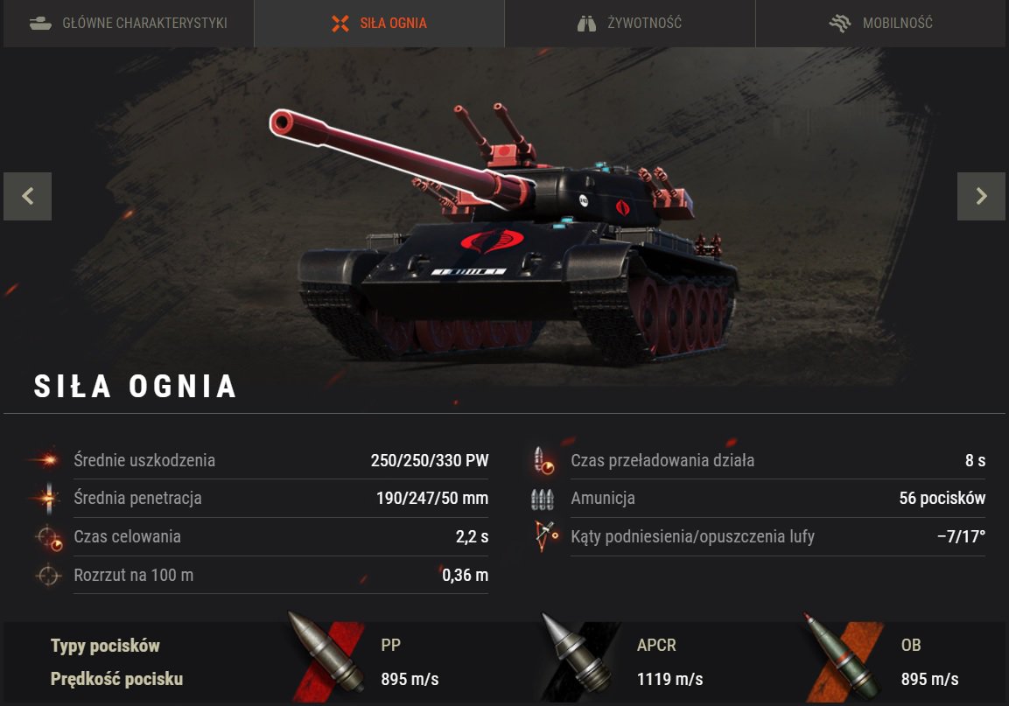Click the tank icon in first tab
This screenshot has height=706, width=1009.
tap(40, 24)
